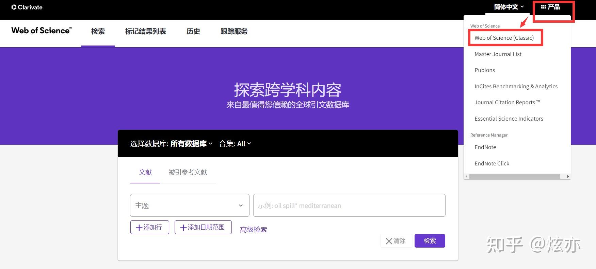Go to the 历史 tab

click(x=193, y=32)
